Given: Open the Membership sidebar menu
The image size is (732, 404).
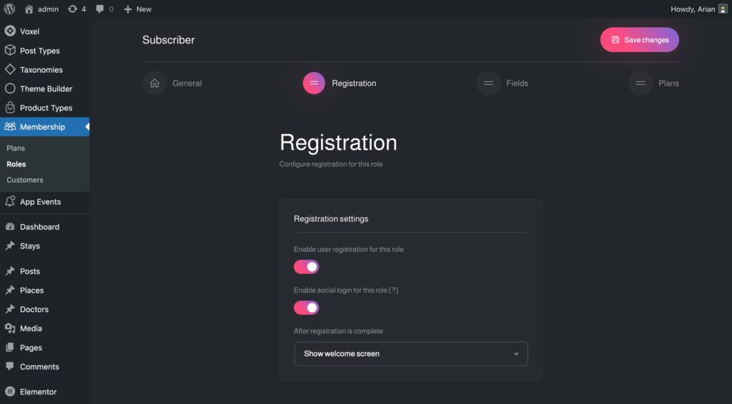Looking at the screenshot, I should tap(42, 127).
